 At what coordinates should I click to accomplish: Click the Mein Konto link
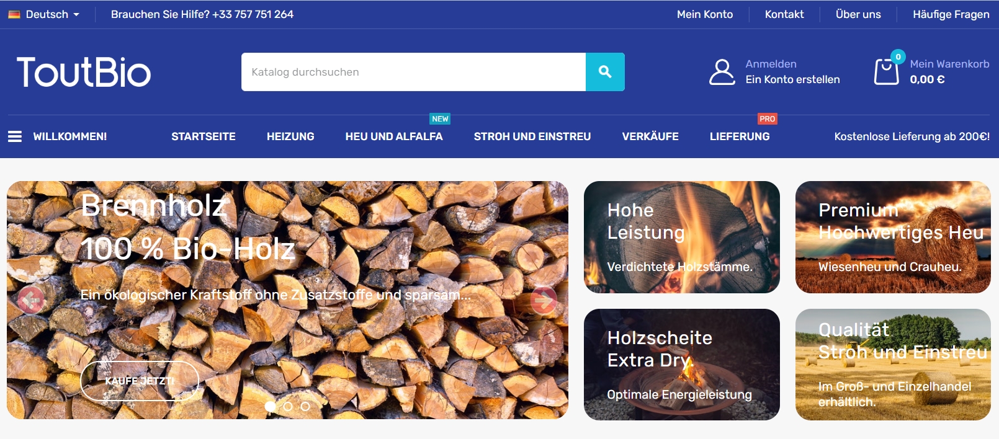(x=705, y=14)
